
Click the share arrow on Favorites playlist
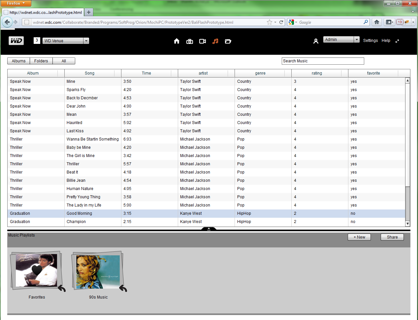coord(62,289)
